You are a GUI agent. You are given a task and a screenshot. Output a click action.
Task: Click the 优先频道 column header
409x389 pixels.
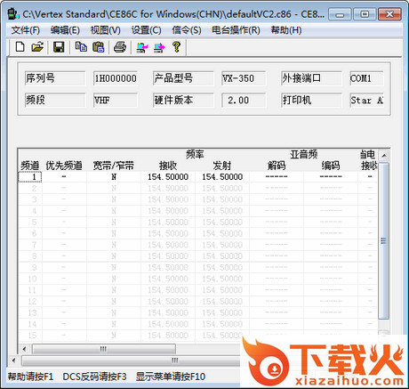(x=64, y=166)
